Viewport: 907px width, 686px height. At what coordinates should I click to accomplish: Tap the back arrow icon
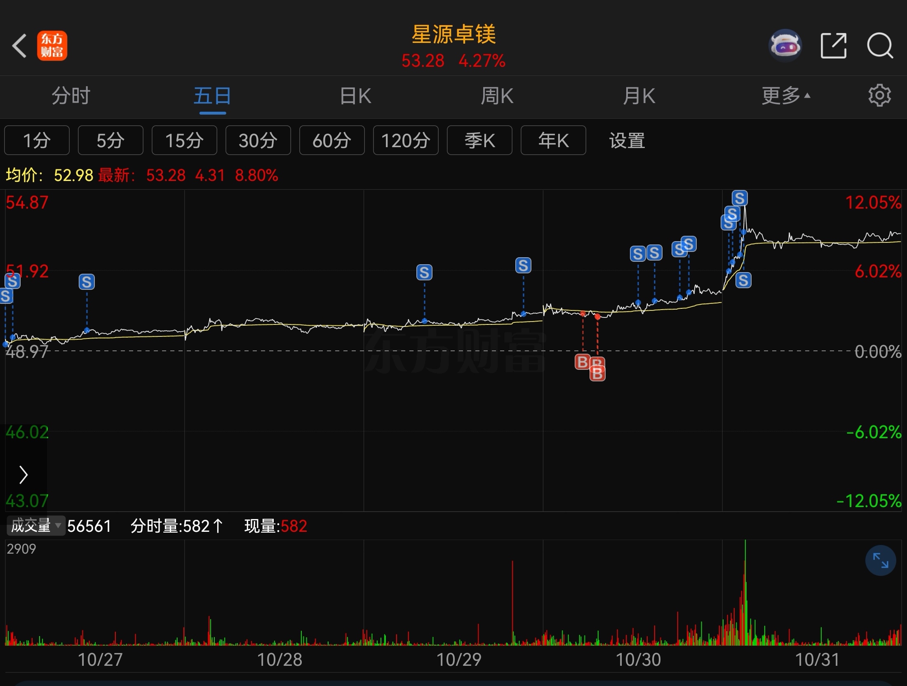pos(19,46)
